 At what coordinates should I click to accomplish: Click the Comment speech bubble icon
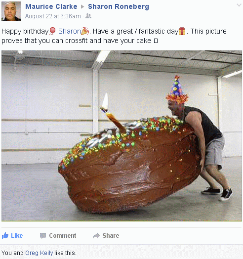click(43, 236)
